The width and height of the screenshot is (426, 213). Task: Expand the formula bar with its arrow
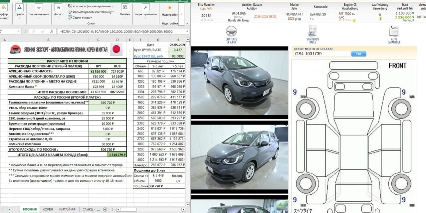point(186,31)
